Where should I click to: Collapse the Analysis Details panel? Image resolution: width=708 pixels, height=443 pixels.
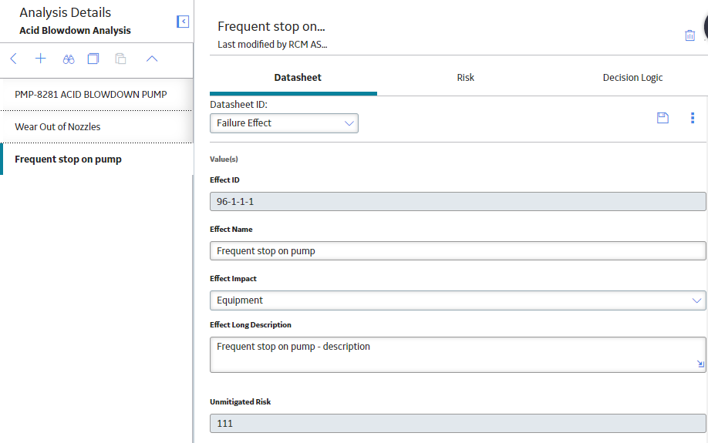(183, 22)
